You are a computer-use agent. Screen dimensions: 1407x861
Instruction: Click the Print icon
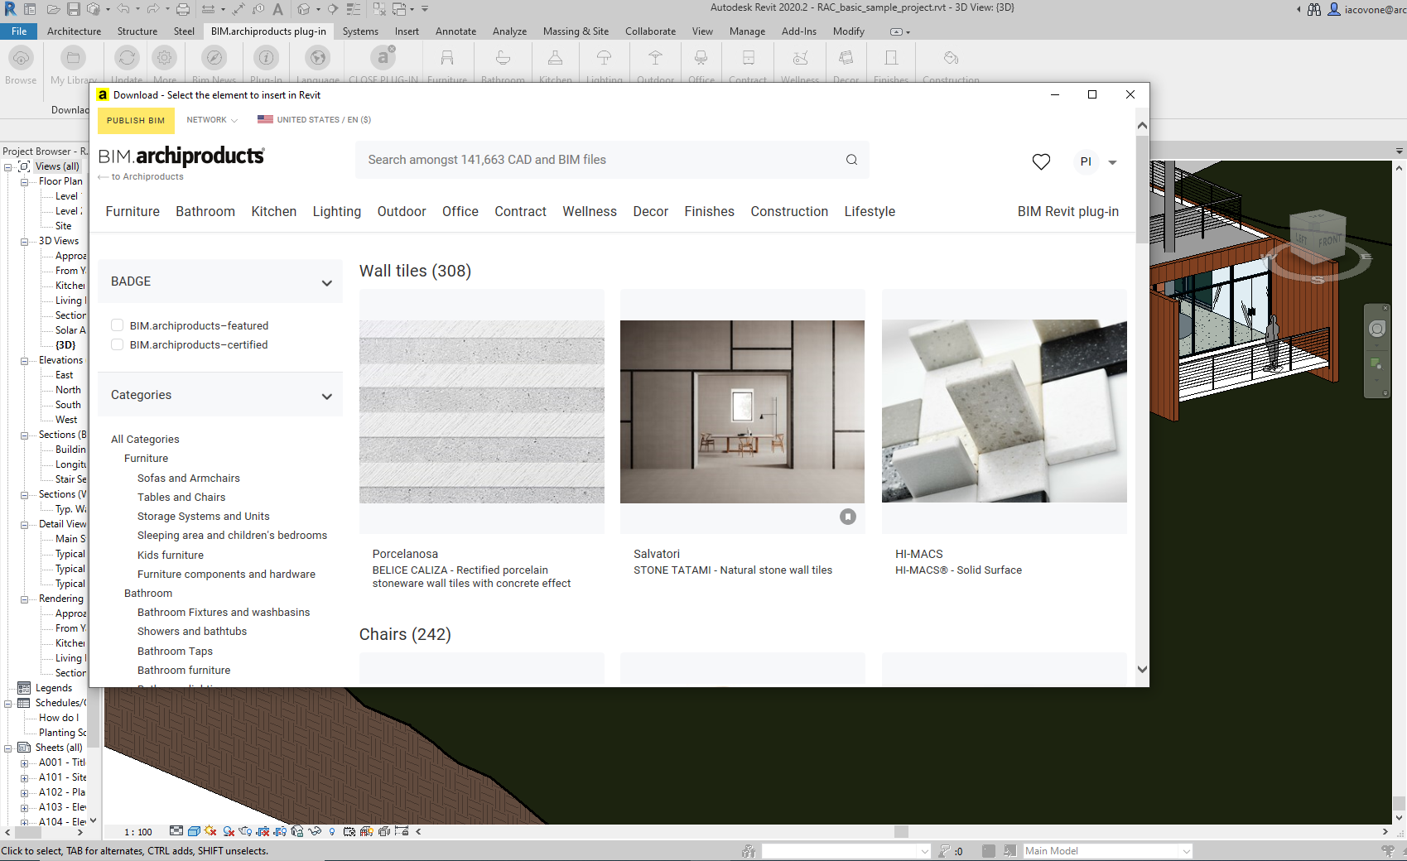coord(182,7)
